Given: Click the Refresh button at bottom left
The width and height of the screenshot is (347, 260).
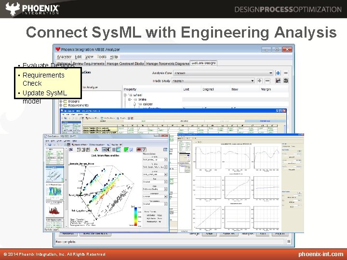Looking at the screenshot, I should coord(68,234).
